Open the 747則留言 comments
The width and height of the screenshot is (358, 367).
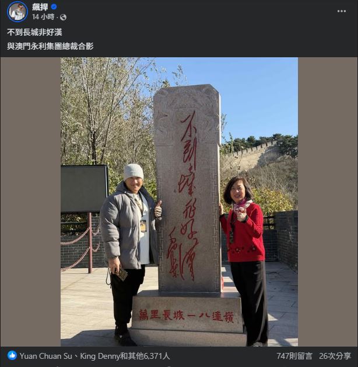pos(294,356)
